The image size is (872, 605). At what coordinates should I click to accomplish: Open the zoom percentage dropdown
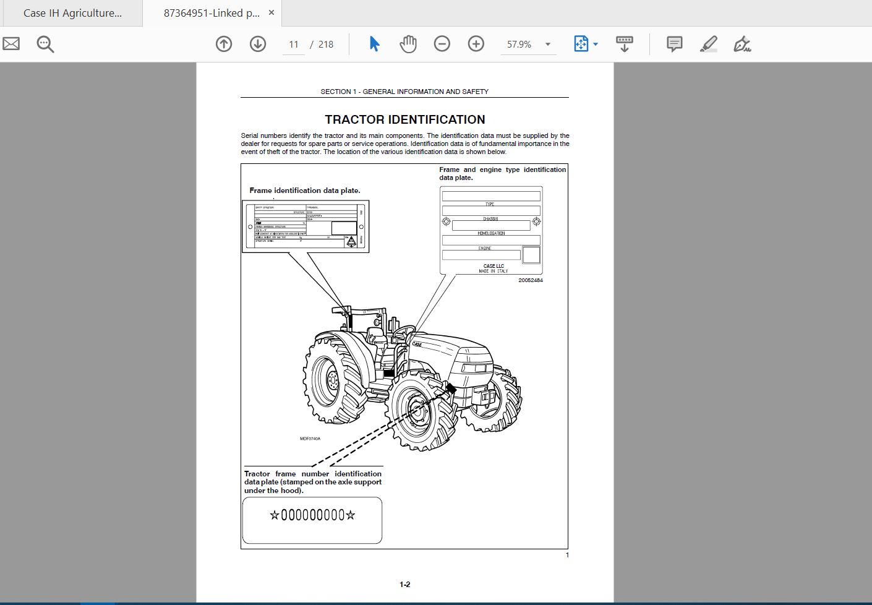click(547, 44)
